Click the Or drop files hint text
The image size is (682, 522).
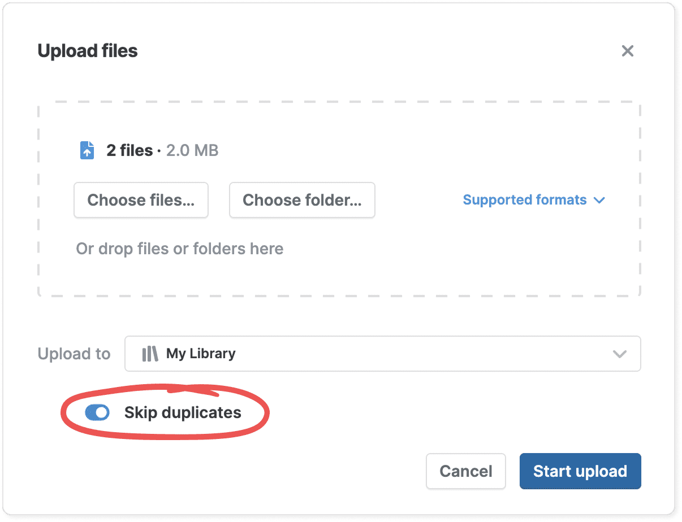[180, 249]
